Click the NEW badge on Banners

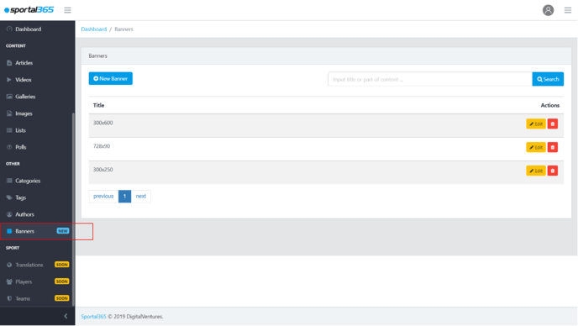click(x=63, y=231)
